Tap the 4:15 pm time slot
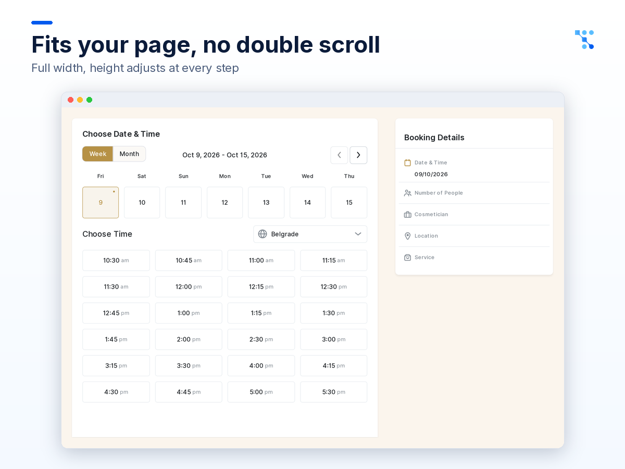Viewport: 625px width, 469px height. 333,366
